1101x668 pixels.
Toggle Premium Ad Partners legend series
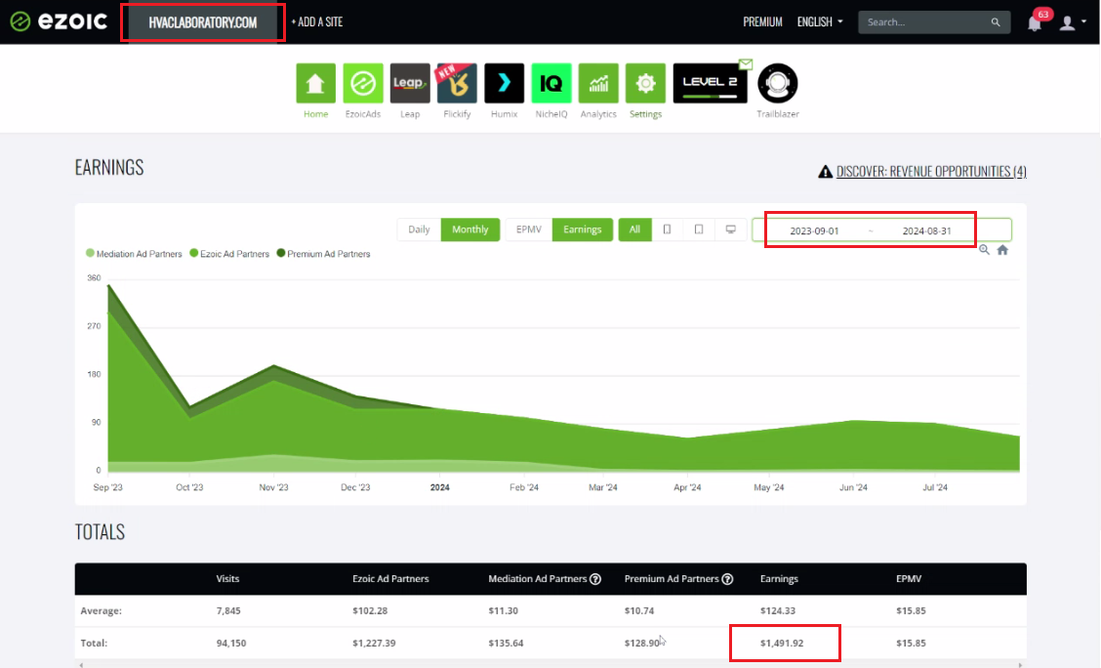coord(324,254)
